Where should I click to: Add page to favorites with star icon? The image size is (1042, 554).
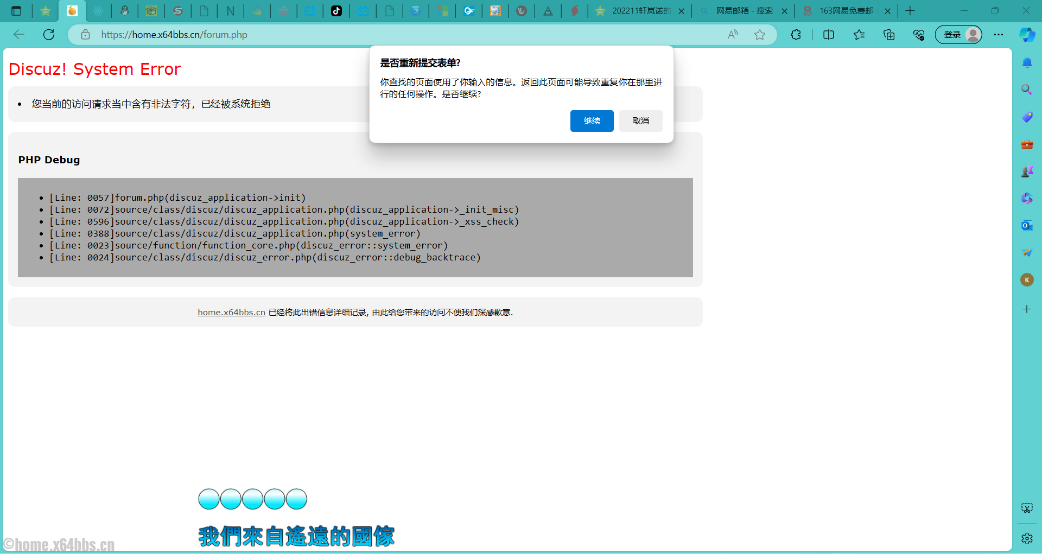click(x=760, y=35)
